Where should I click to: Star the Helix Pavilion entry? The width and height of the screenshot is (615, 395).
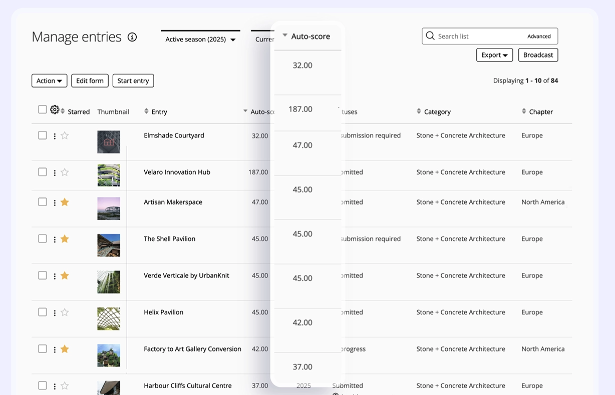coord(65,312)
